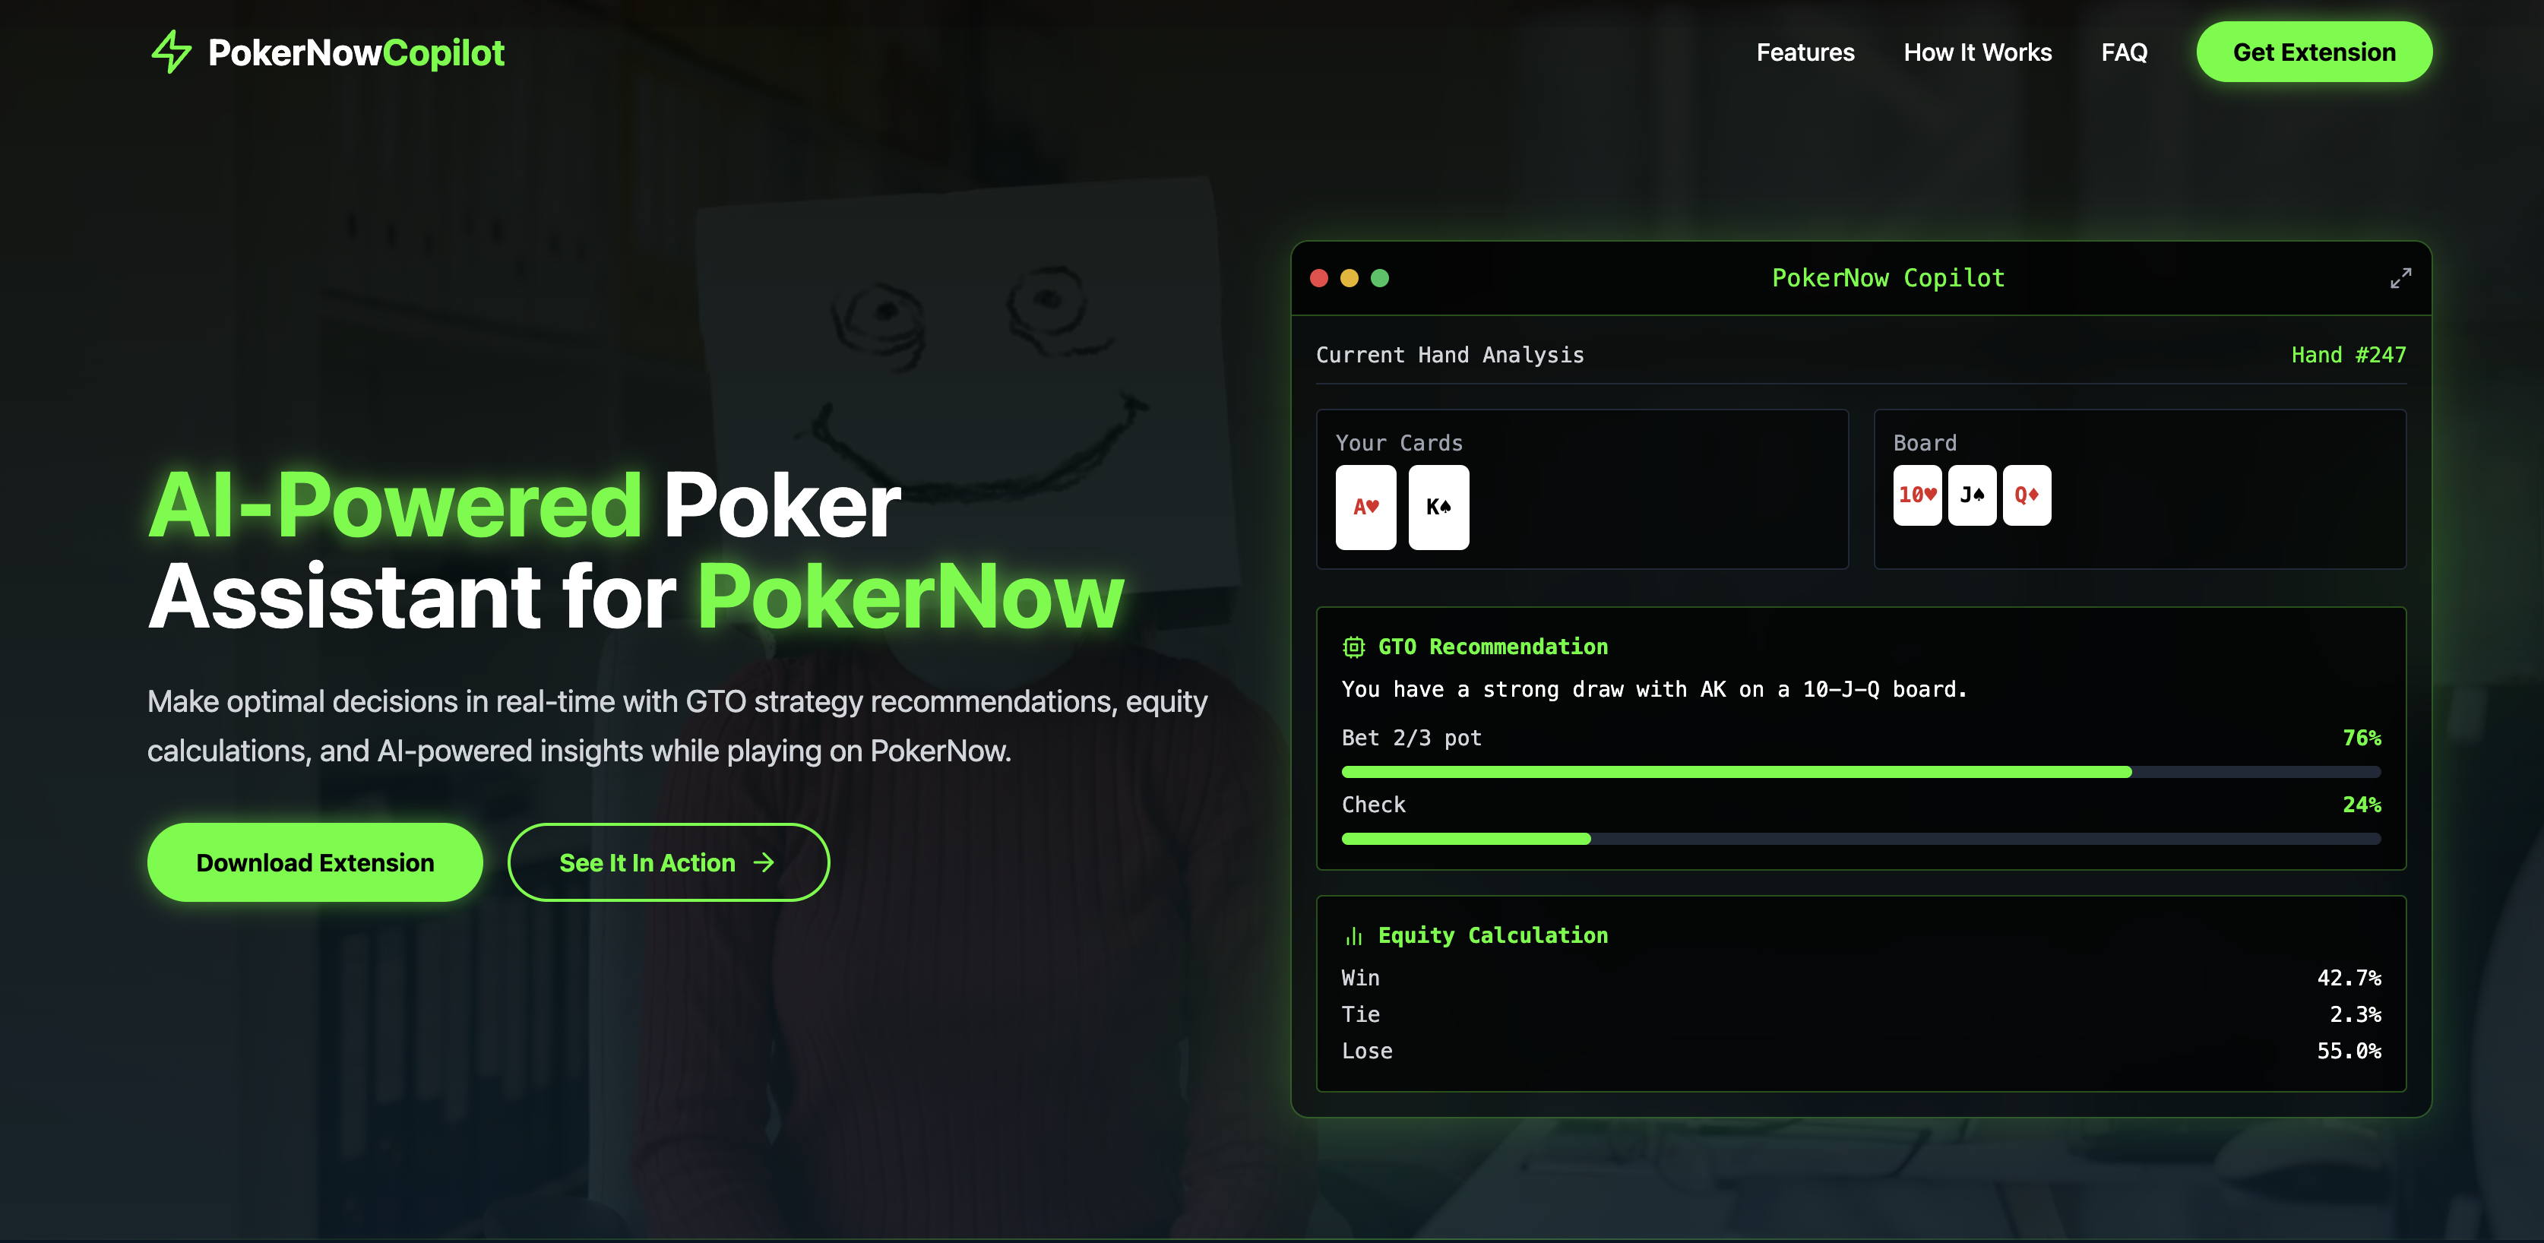Open the How It Works nav item

[1977, 52]
